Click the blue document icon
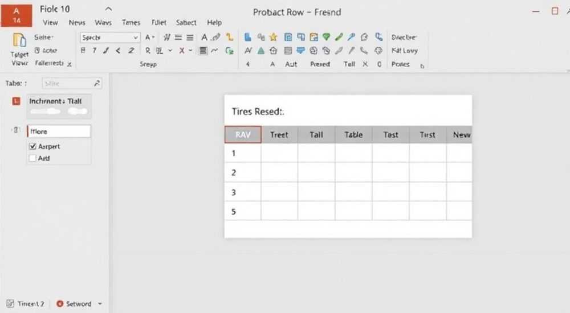The height and width of the screenshot is (313, 570). 248,37
